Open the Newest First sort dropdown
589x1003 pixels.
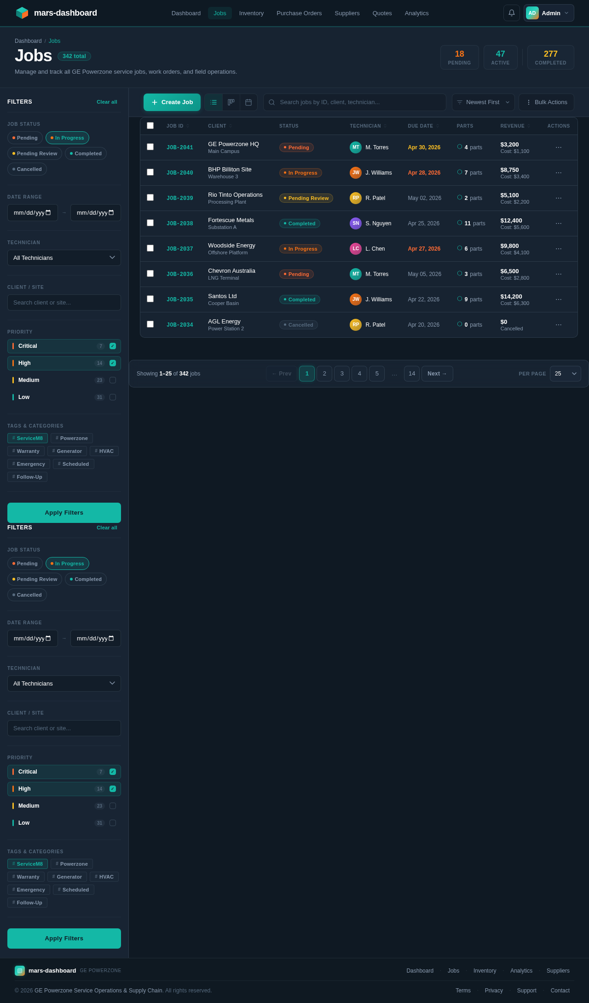483,102
